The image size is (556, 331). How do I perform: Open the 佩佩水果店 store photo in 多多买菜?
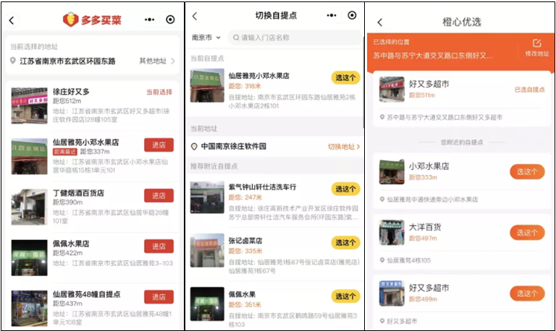point(30,258)
